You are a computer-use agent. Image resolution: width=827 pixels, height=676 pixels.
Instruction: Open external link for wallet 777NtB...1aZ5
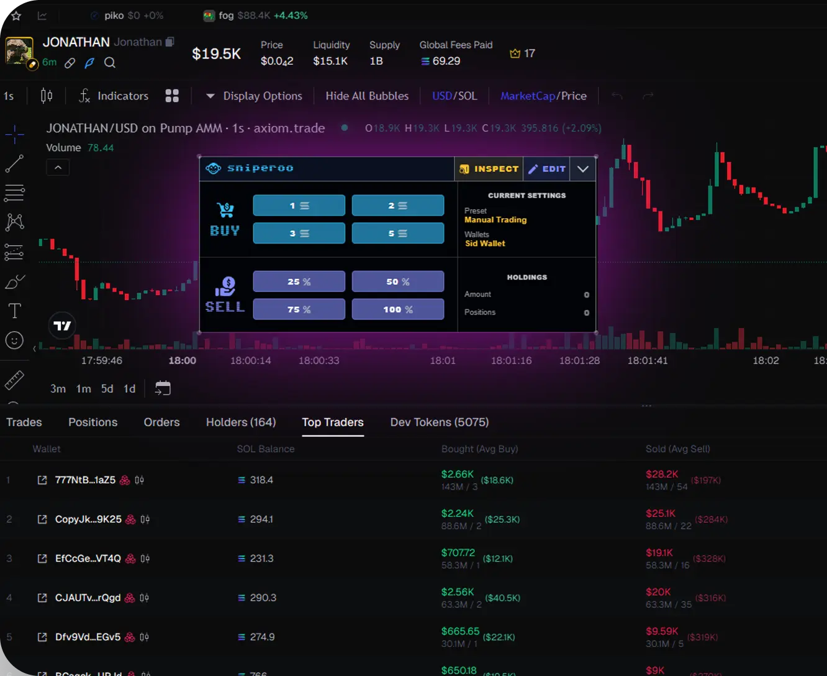point(42,480)
